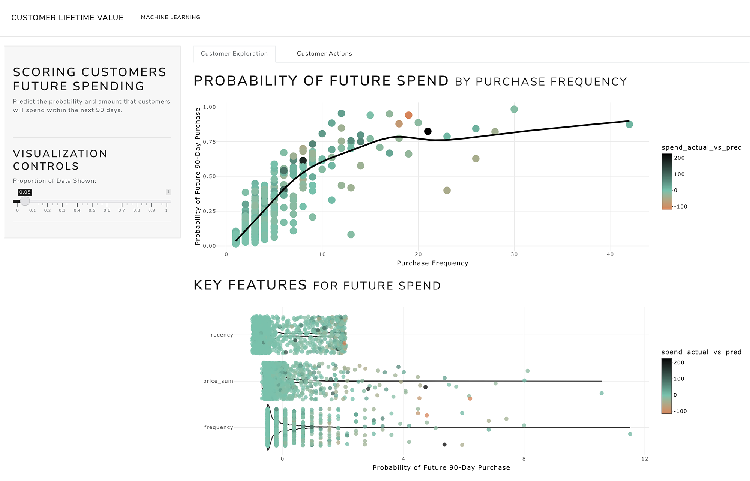Click the 1 value box at slider's right end
750x481 pixels.
coord(168,192)
